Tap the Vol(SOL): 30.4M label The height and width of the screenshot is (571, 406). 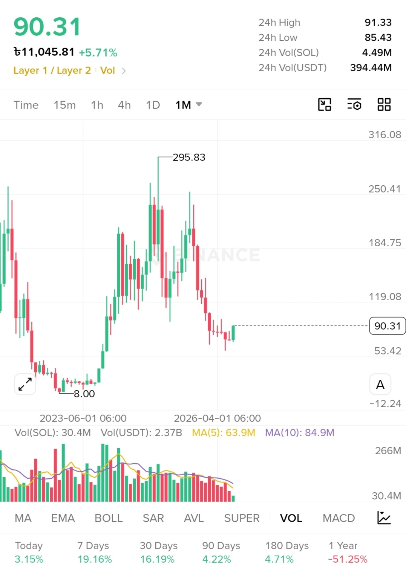(52, 432)
